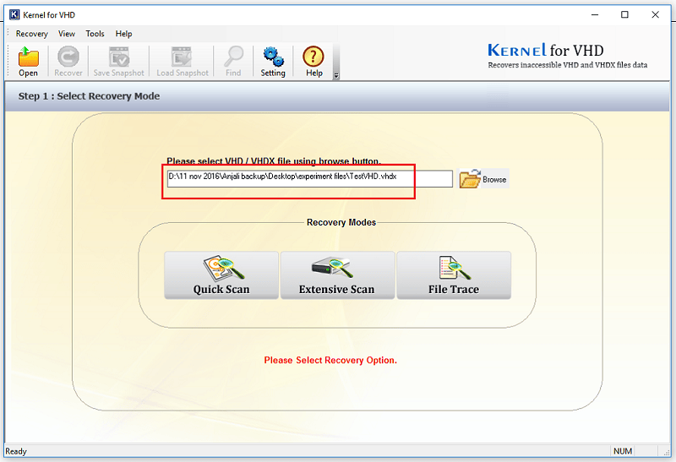Screen dimensions: 676x462
Task: Choose the Extensive Scan mode
Action: pos(337,275)
